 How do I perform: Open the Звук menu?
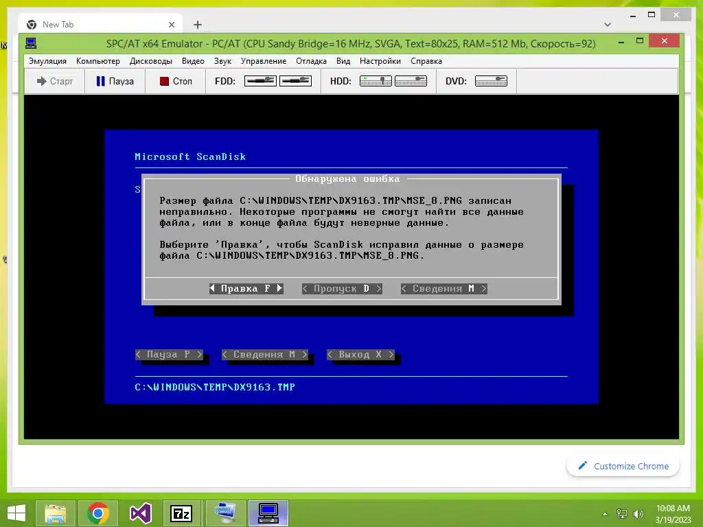click(222, 61)
